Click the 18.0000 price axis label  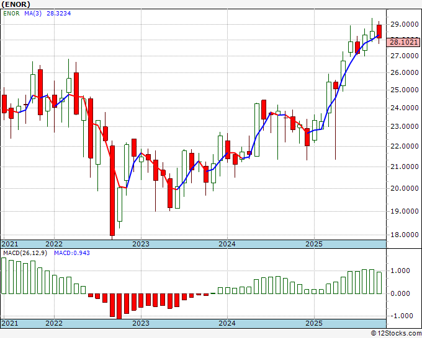[x=405, y=235]
